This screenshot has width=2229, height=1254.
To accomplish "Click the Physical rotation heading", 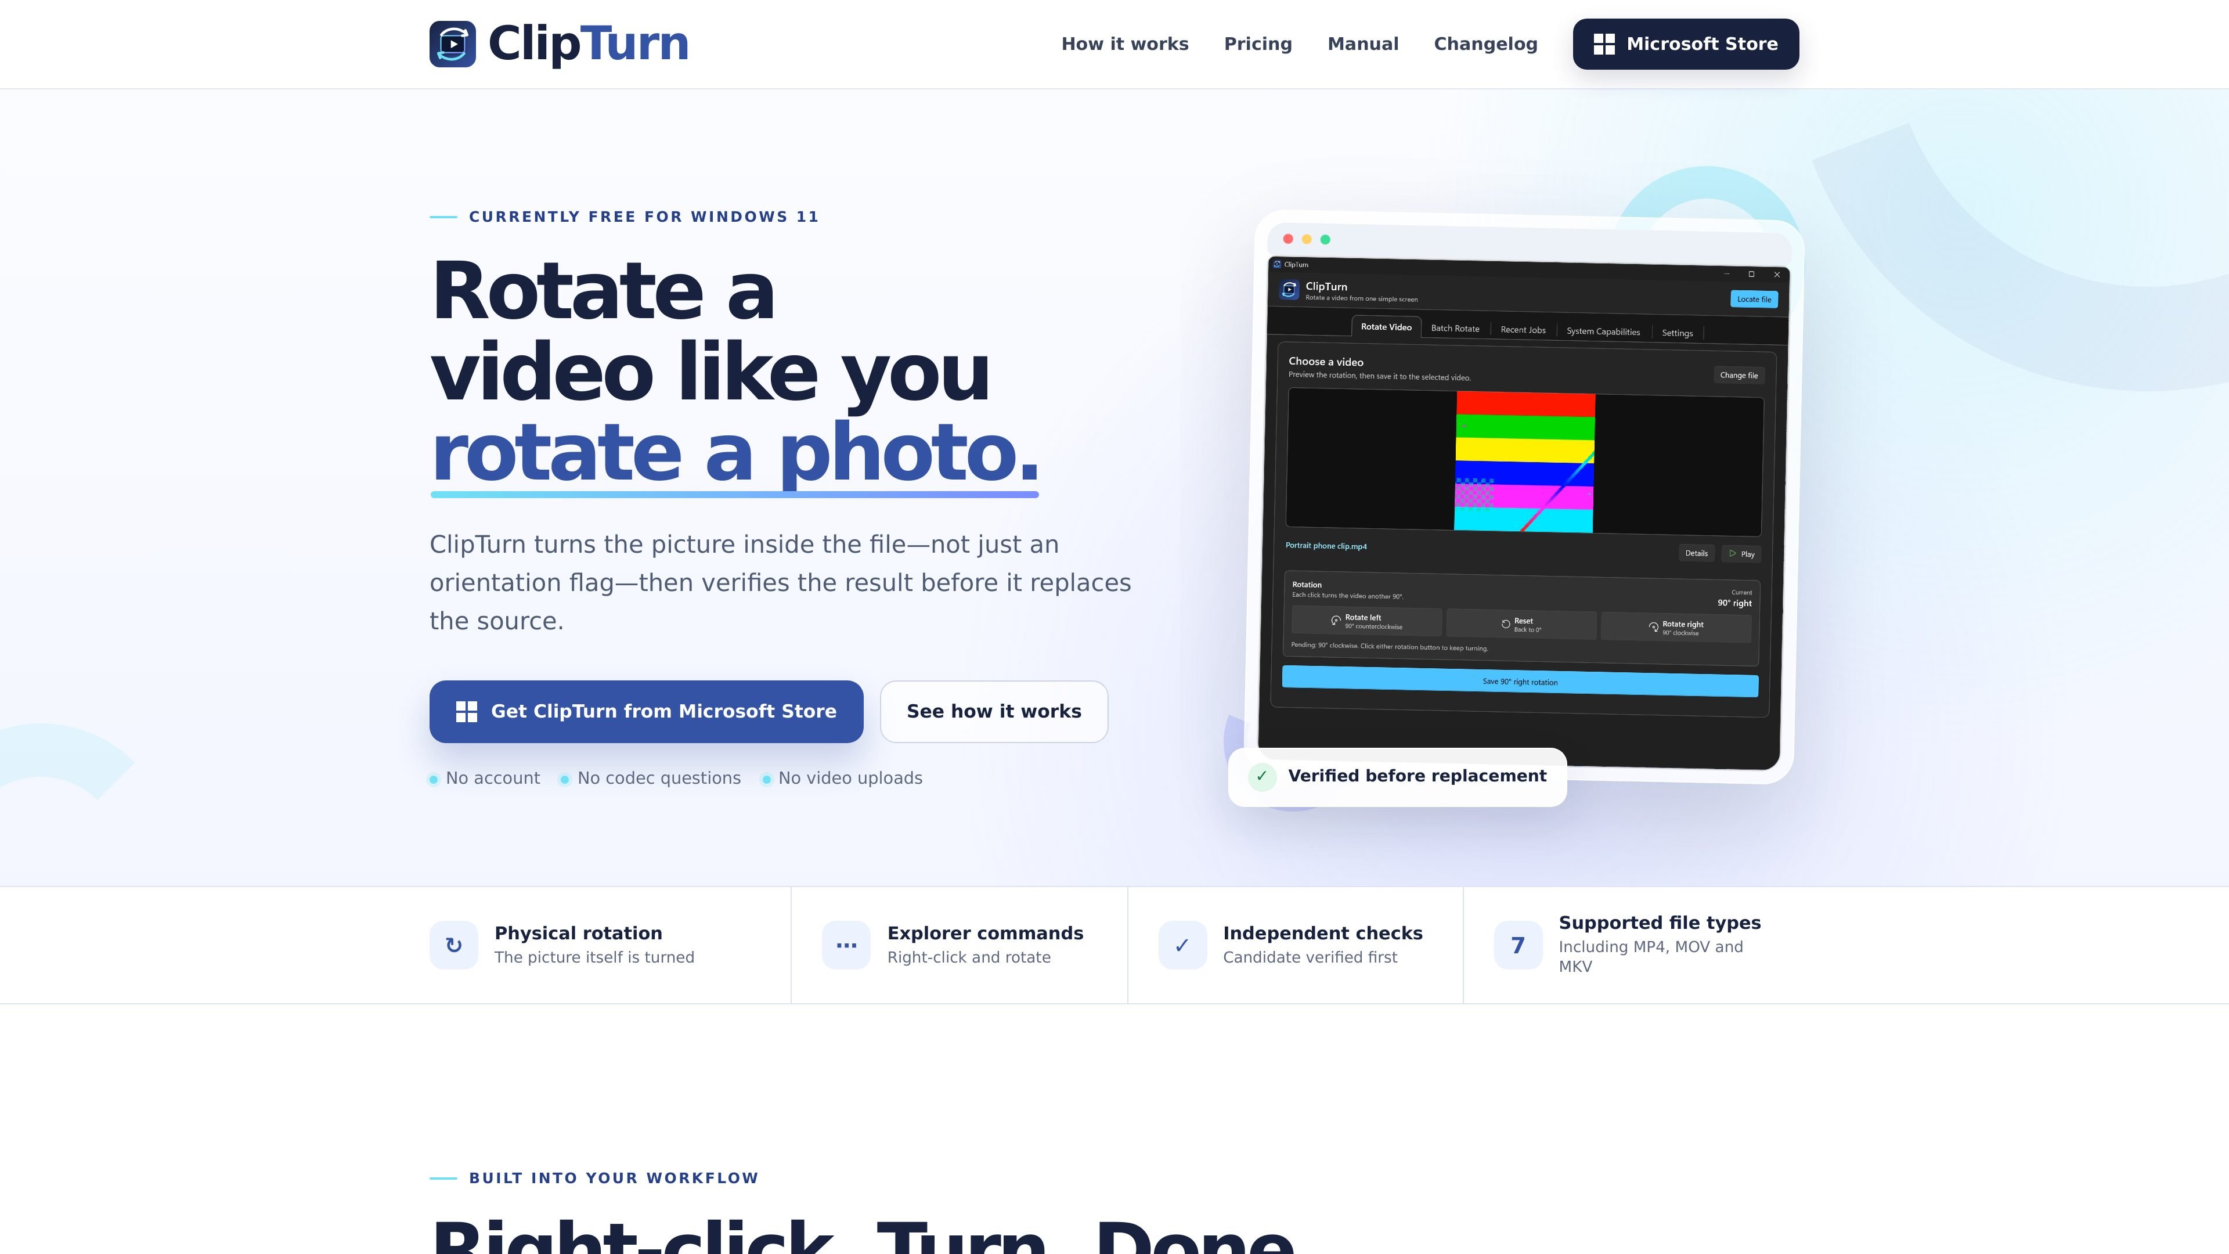I will tap(578, 933).
